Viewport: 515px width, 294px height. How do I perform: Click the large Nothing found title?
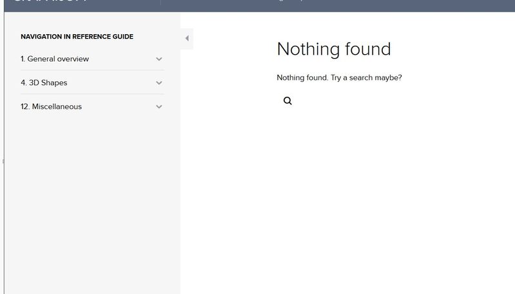click(x=333, y=49)
